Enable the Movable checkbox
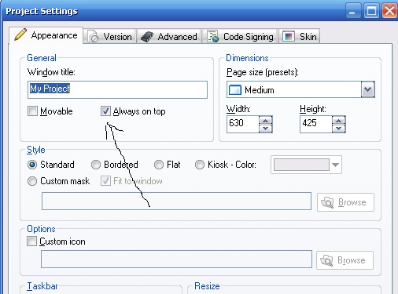Image resolution: width=398 pixels, height=294 pixels. pos(32,111)
